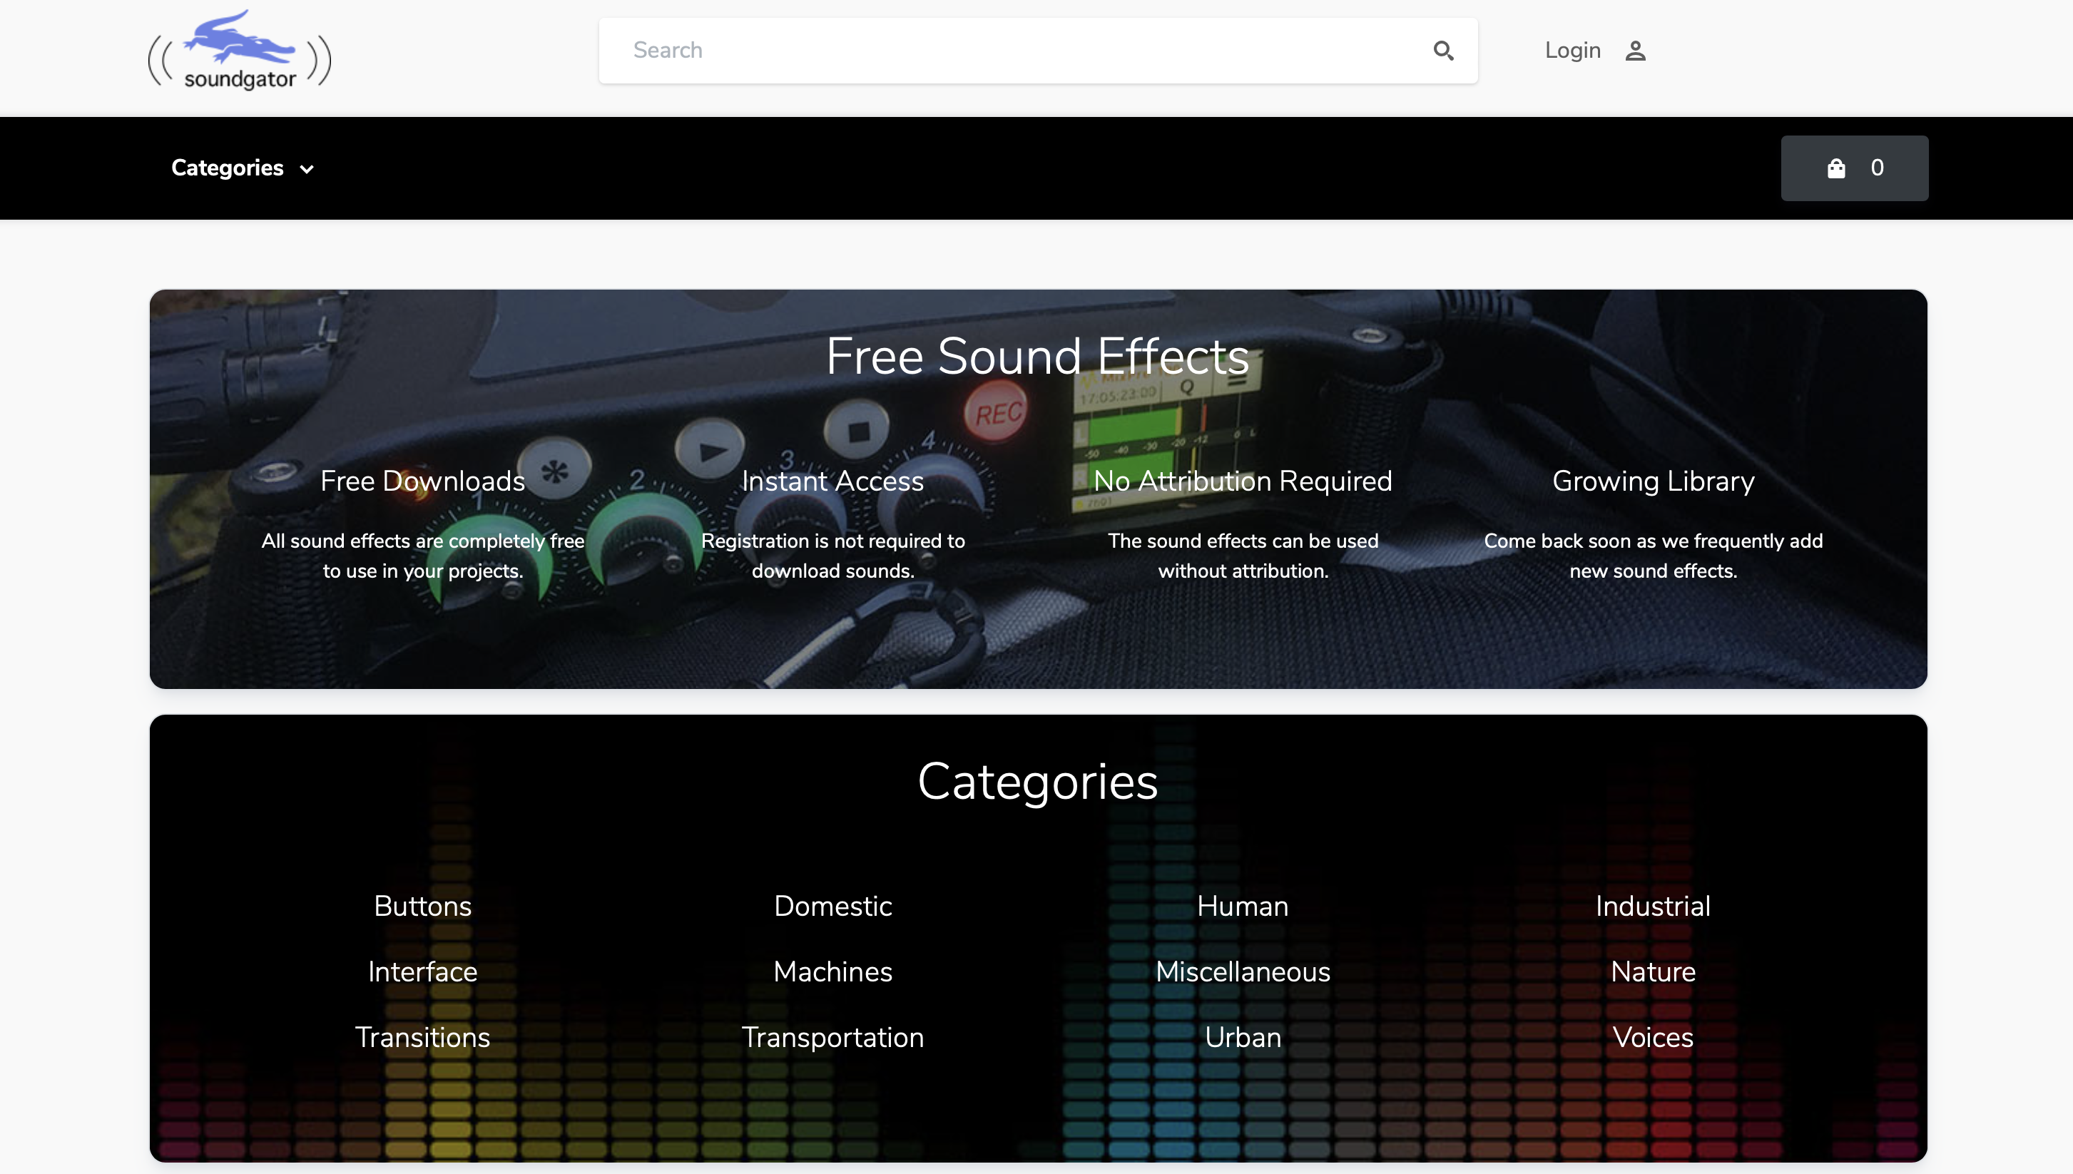Viewport: 2073px width, 1174px height.
Task: Click the magnifying glass search icon
Action: pyautogui.click(x=1443, y=51)
